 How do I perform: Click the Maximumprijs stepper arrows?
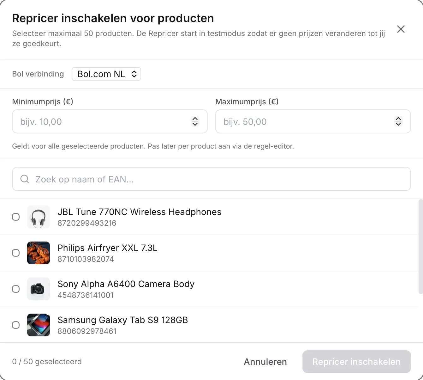click(x=398, y=121)
